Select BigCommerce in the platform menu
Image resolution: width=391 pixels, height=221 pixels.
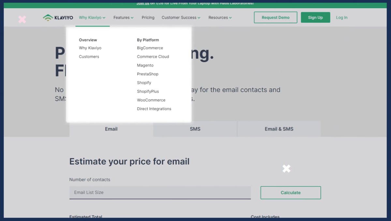(150, 48)
